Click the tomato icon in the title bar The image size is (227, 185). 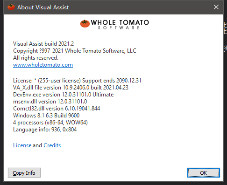[x=11, y=7]
